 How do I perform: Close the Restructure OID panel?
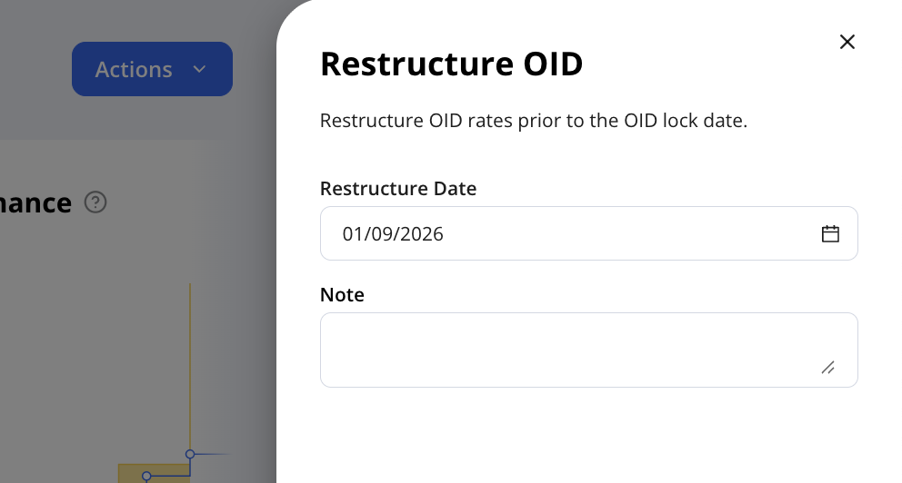847,42
